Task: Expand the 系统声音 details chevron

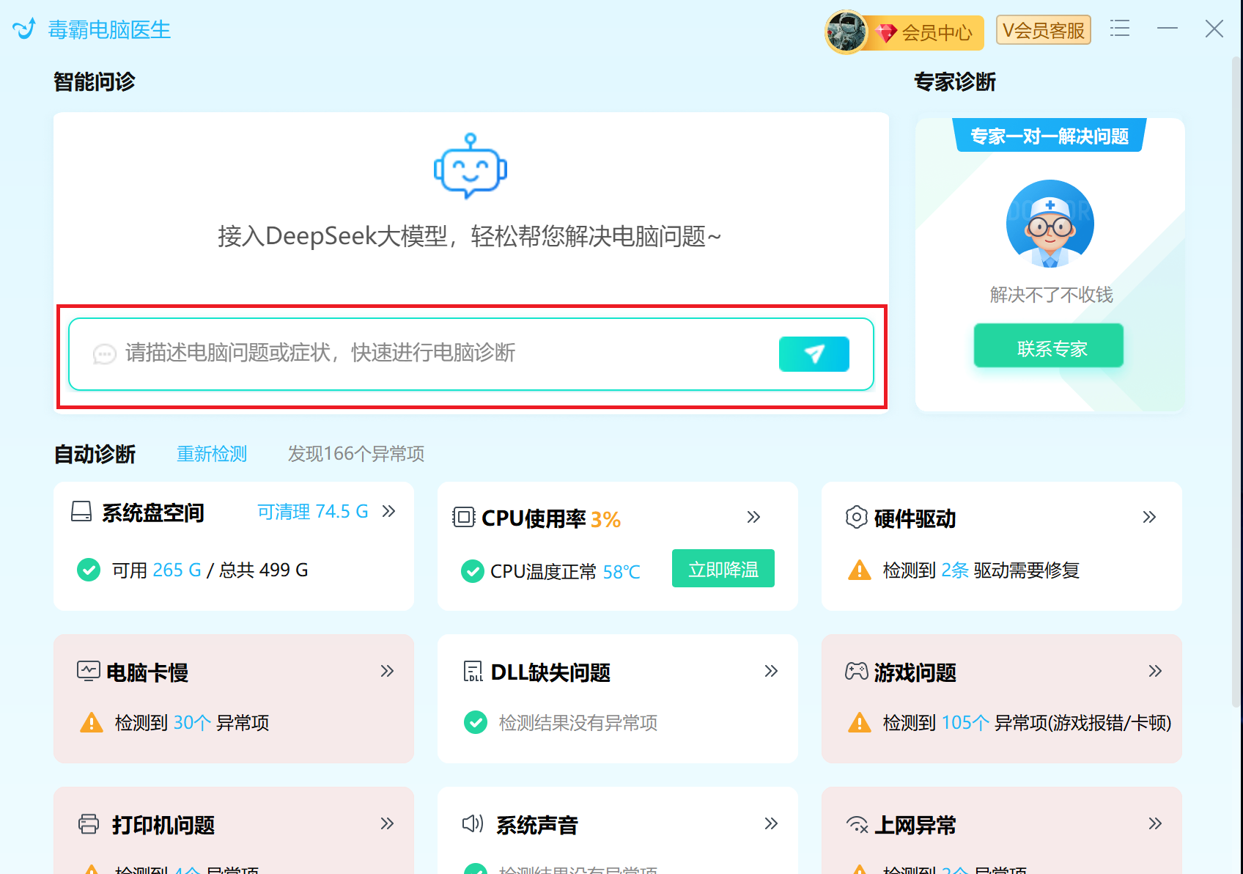Action: pos(771,823)
